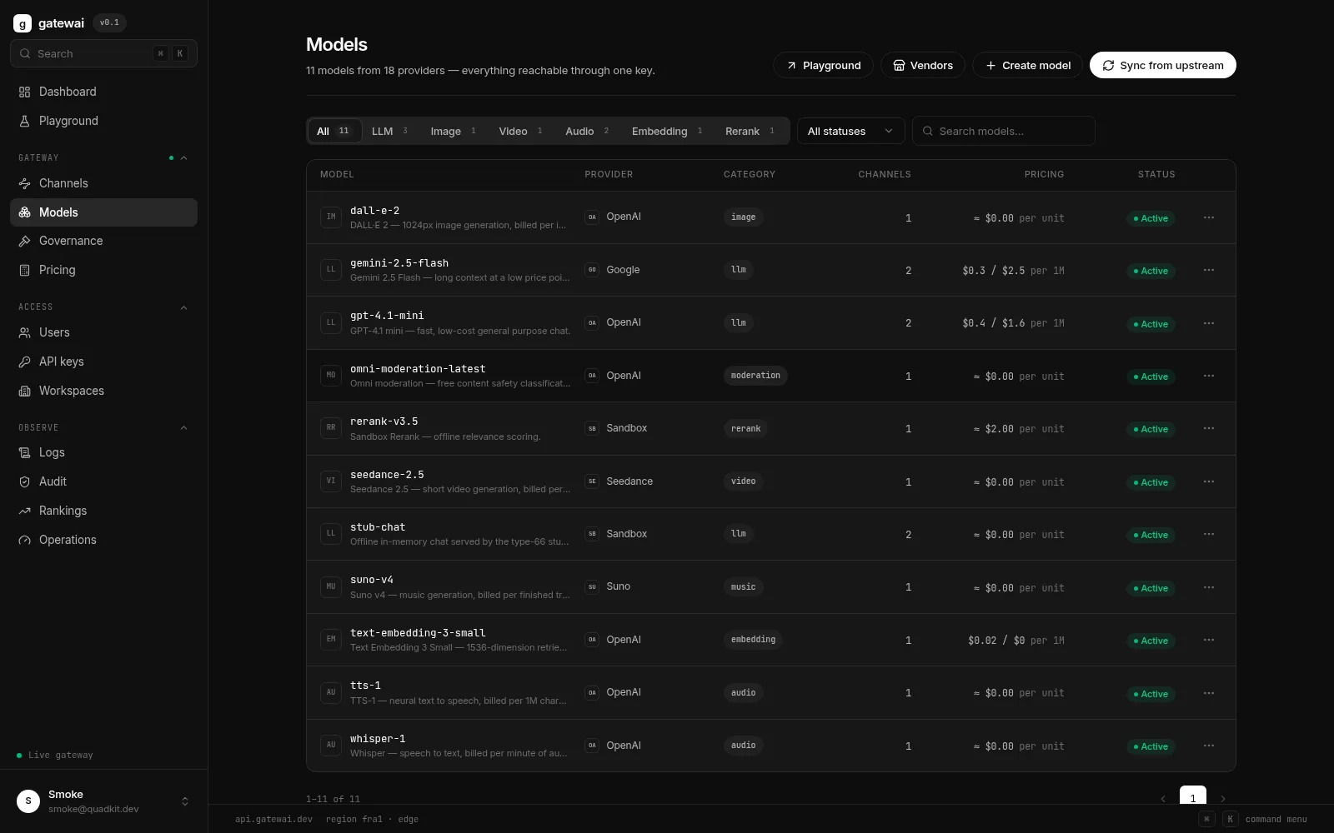This screenshot has width=1334, height=833.
Task: Click the PRICING column header
Action: click(x=1044, y=174)
